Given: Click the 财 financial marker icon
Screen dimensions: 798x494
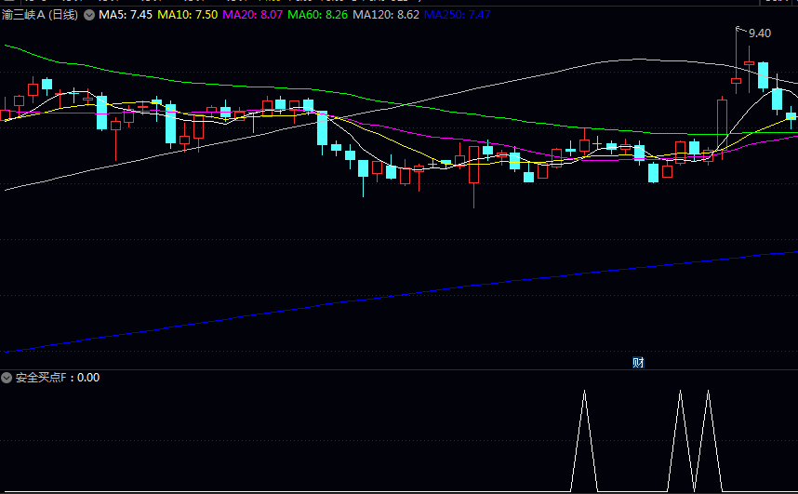Looking at the screenshot, I should (638, 363).
